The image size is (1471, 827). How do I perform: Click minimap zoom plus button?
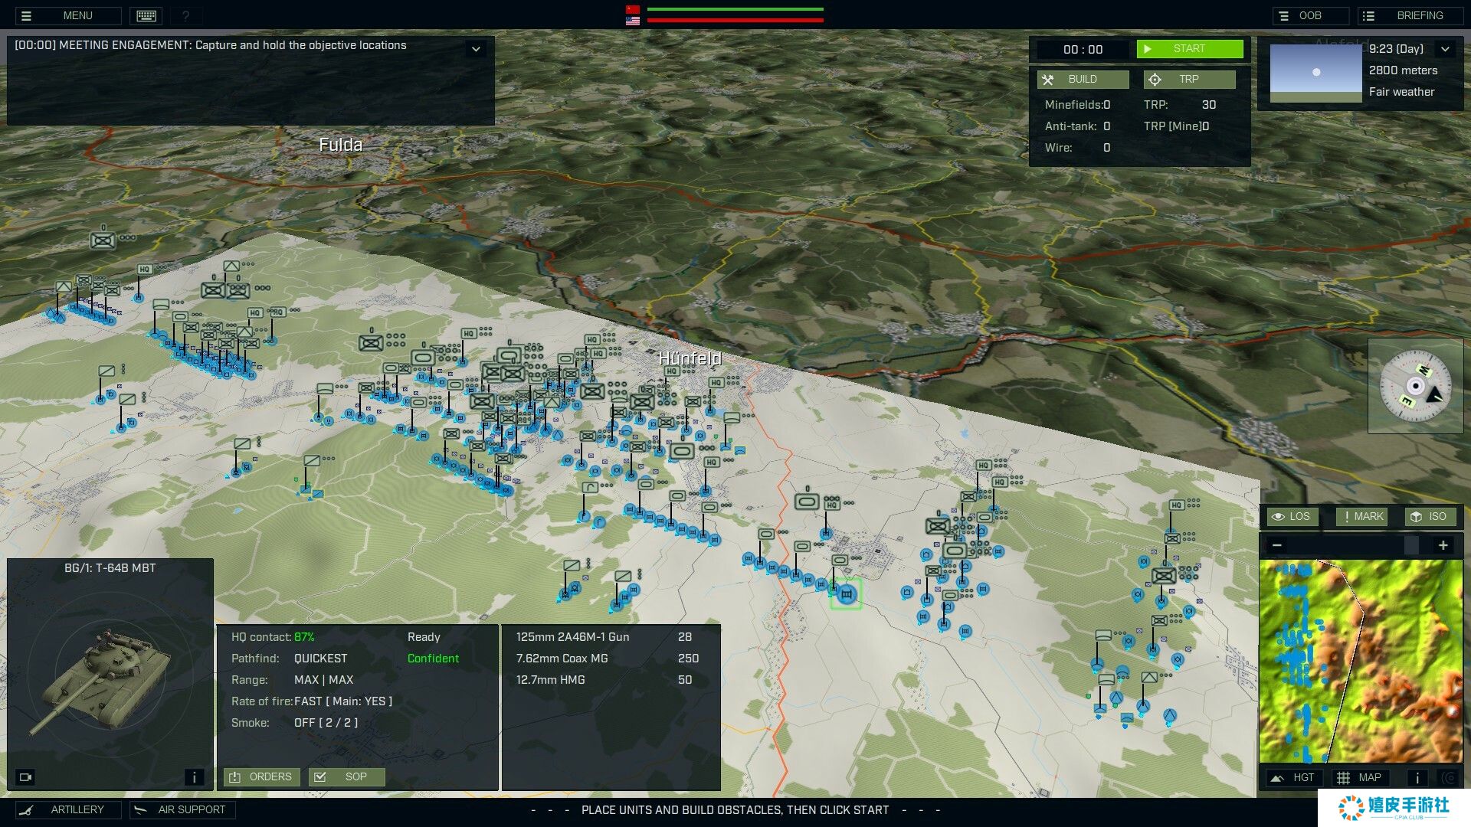click(x=1443, y=545)
